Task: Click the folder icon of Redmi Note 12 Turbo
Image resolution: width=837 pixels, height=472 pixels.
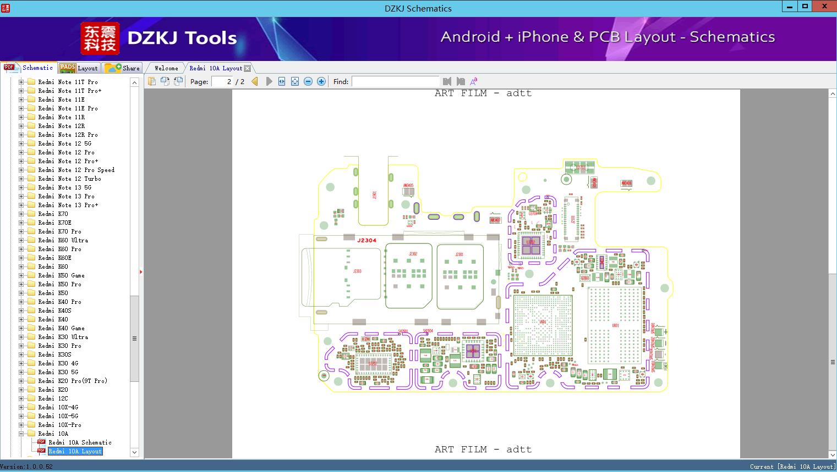Action: 31,179
